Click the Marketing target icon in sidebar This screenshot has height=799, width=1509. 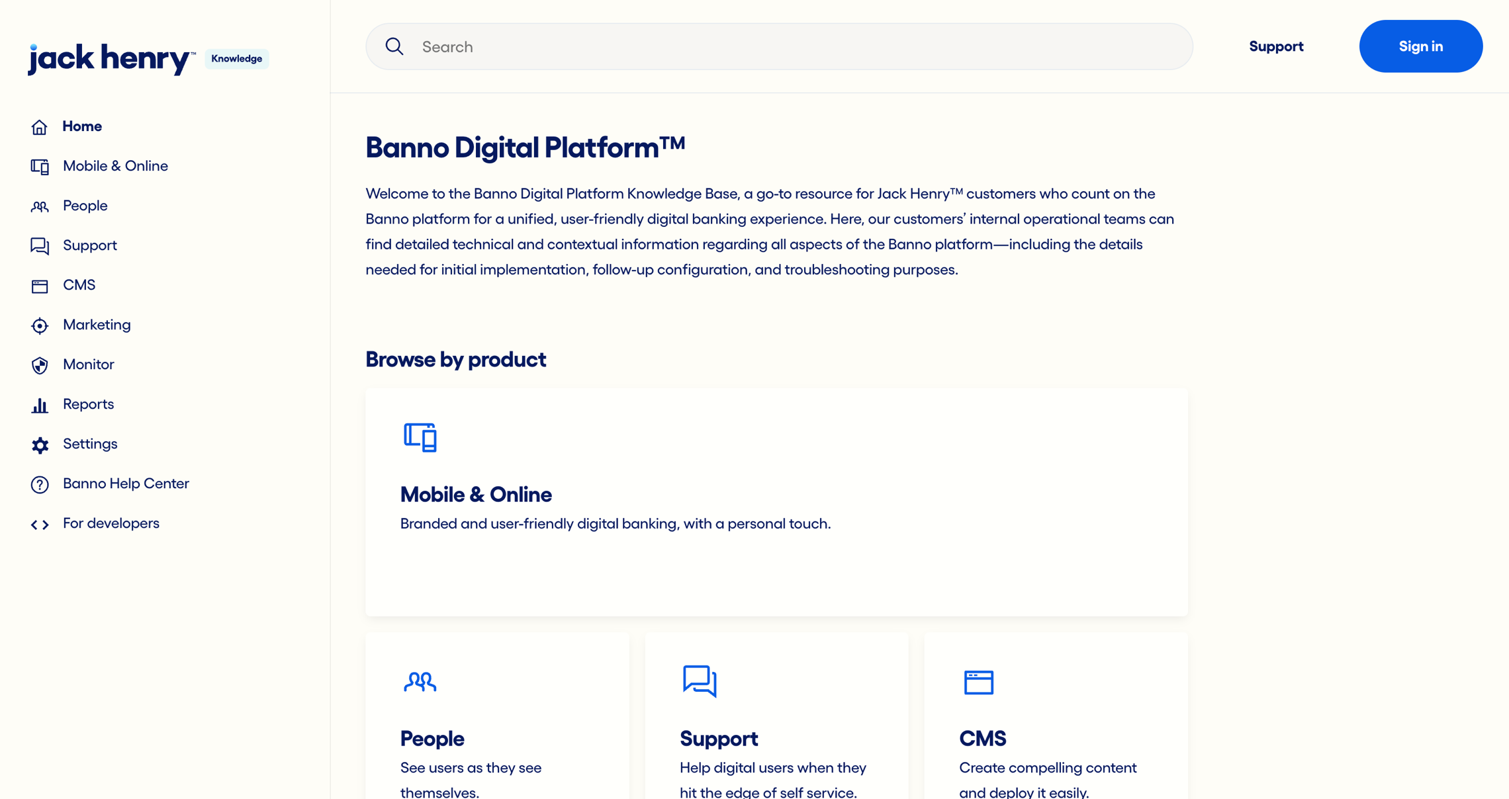[x=40, y=325]
